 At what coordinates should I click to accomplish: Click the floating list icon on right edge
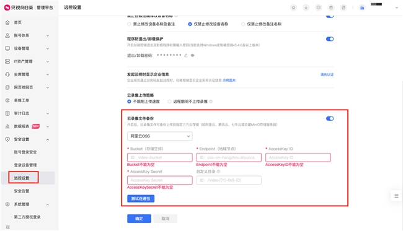coord(396,196)
